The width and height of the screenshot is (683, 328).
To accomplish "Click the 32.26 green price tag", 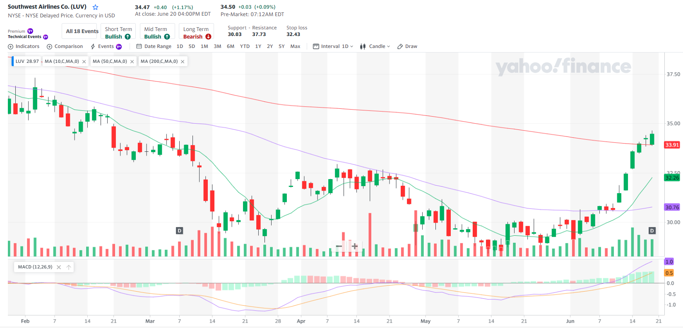I will coord(672,178).
